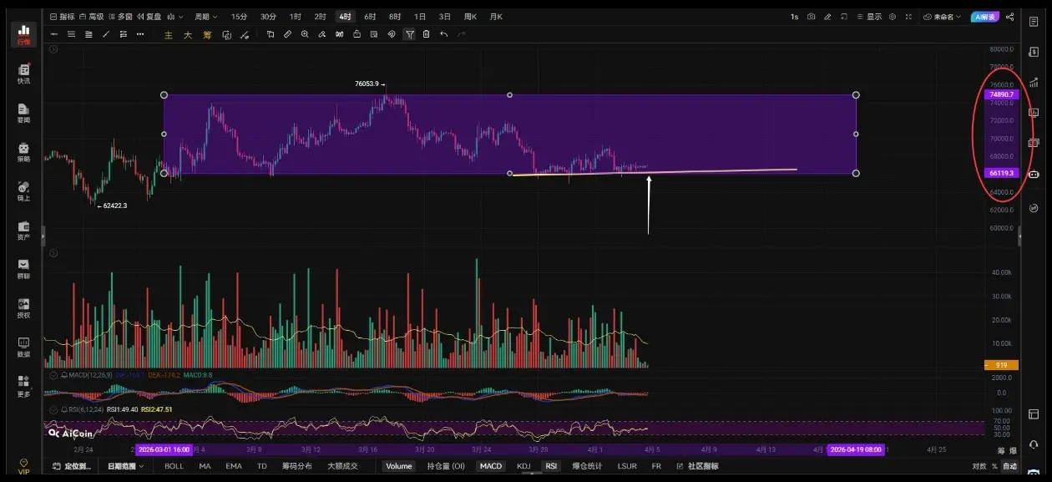This screenshot has height=482, width=1052.
Task: Select the 1时 timeframe tab
Action: pyautogui.click(x=296, y=17)
